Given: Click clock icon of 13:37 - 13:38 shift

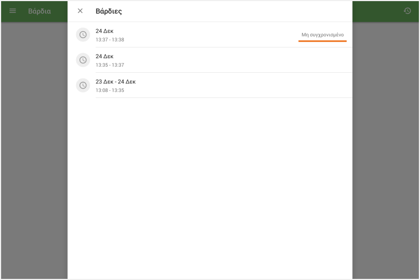Looking at the screenshot, I should coord(83,35).
